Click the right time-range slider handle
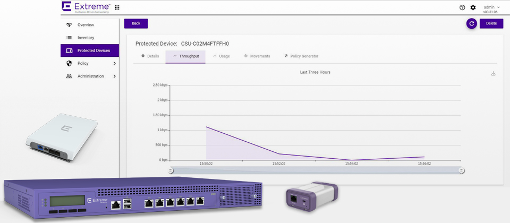This screenshot has height=223, width=510. pos(461,170)
